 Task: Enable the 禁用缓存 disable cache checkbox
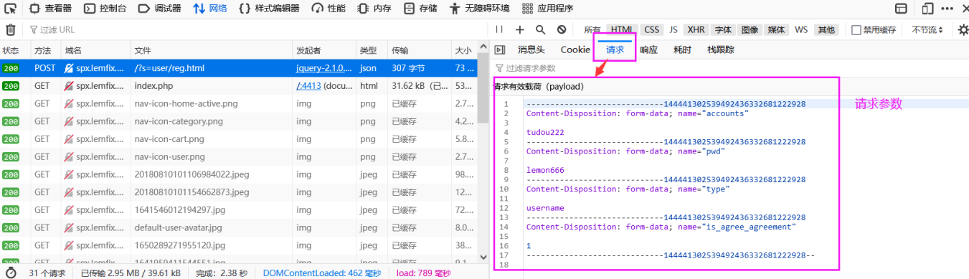(856, 30)
